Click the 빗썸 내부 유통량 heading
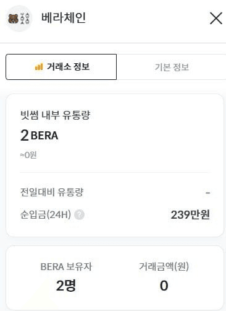 55,115
